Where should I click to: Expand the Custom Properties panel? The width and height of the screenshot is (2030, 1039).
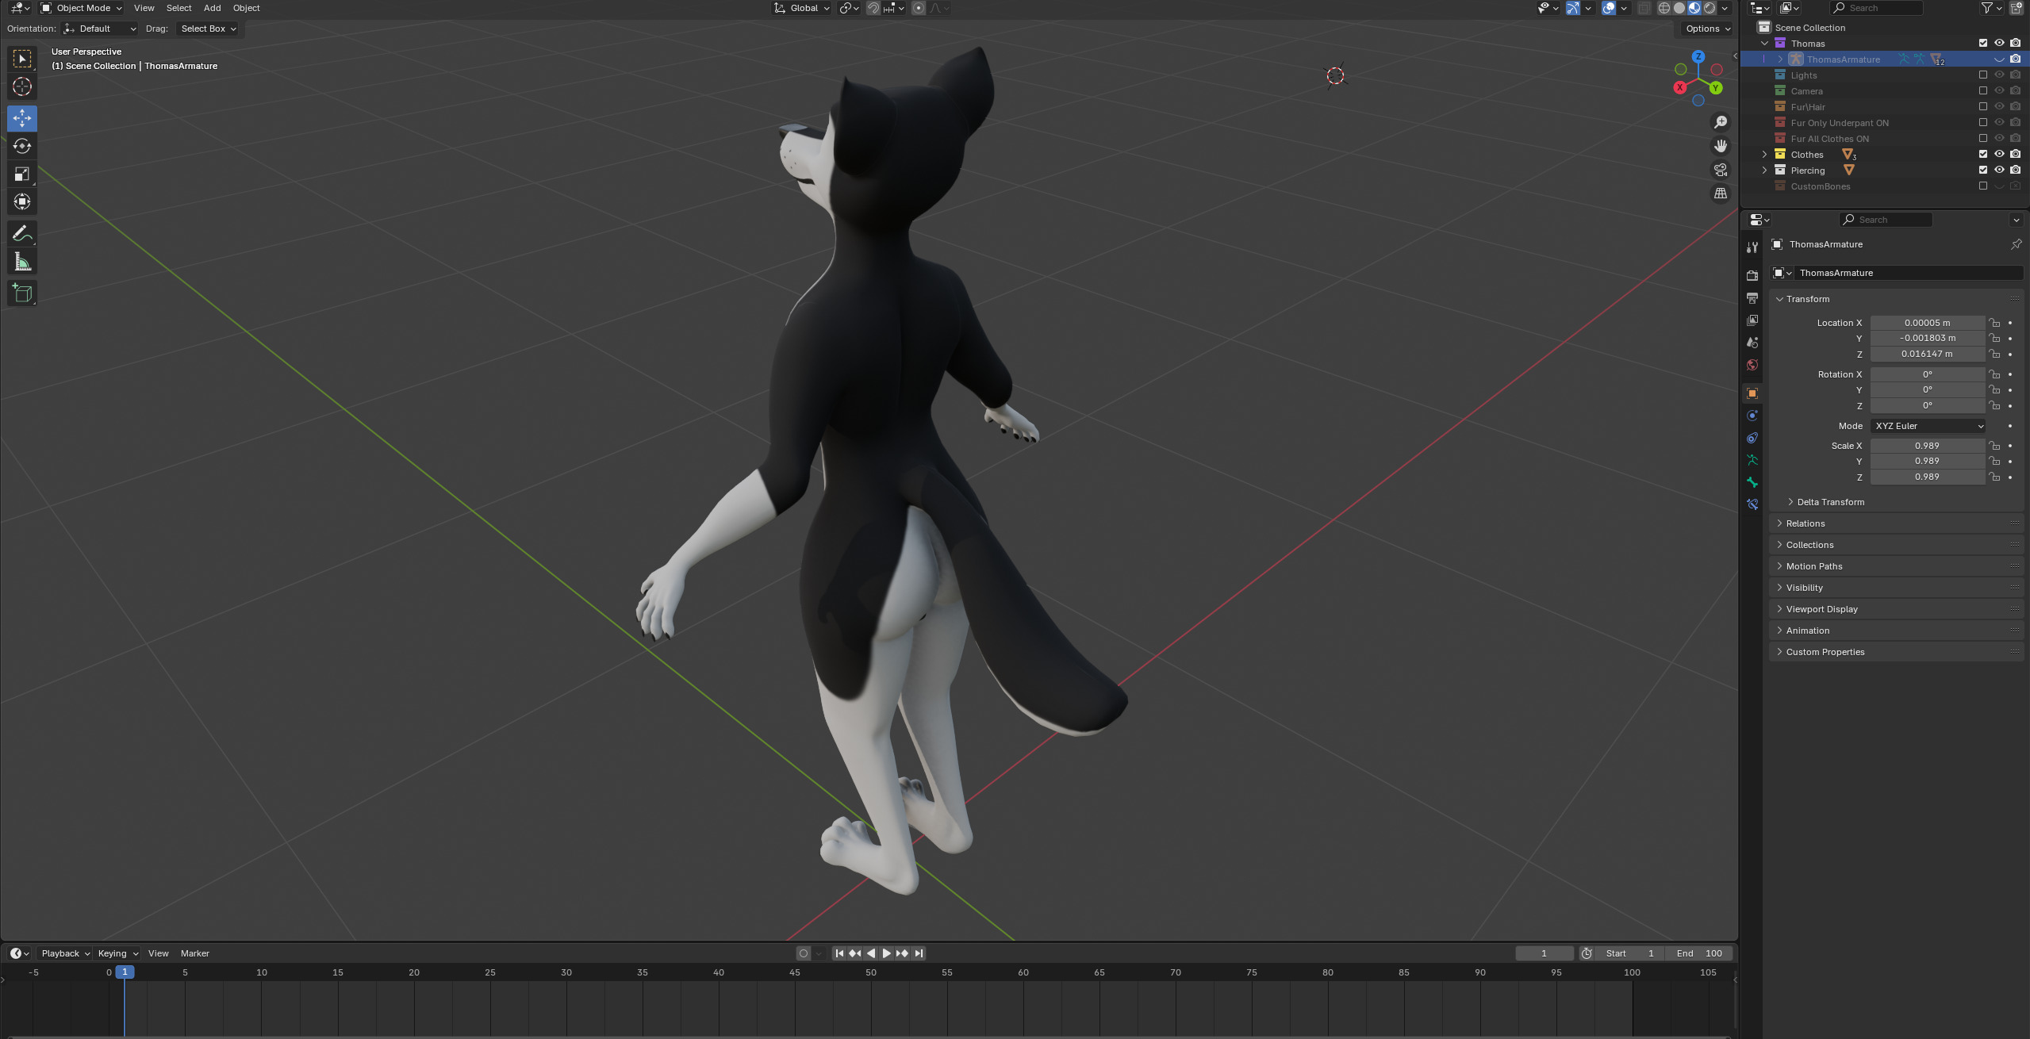tap(1896, 652)
